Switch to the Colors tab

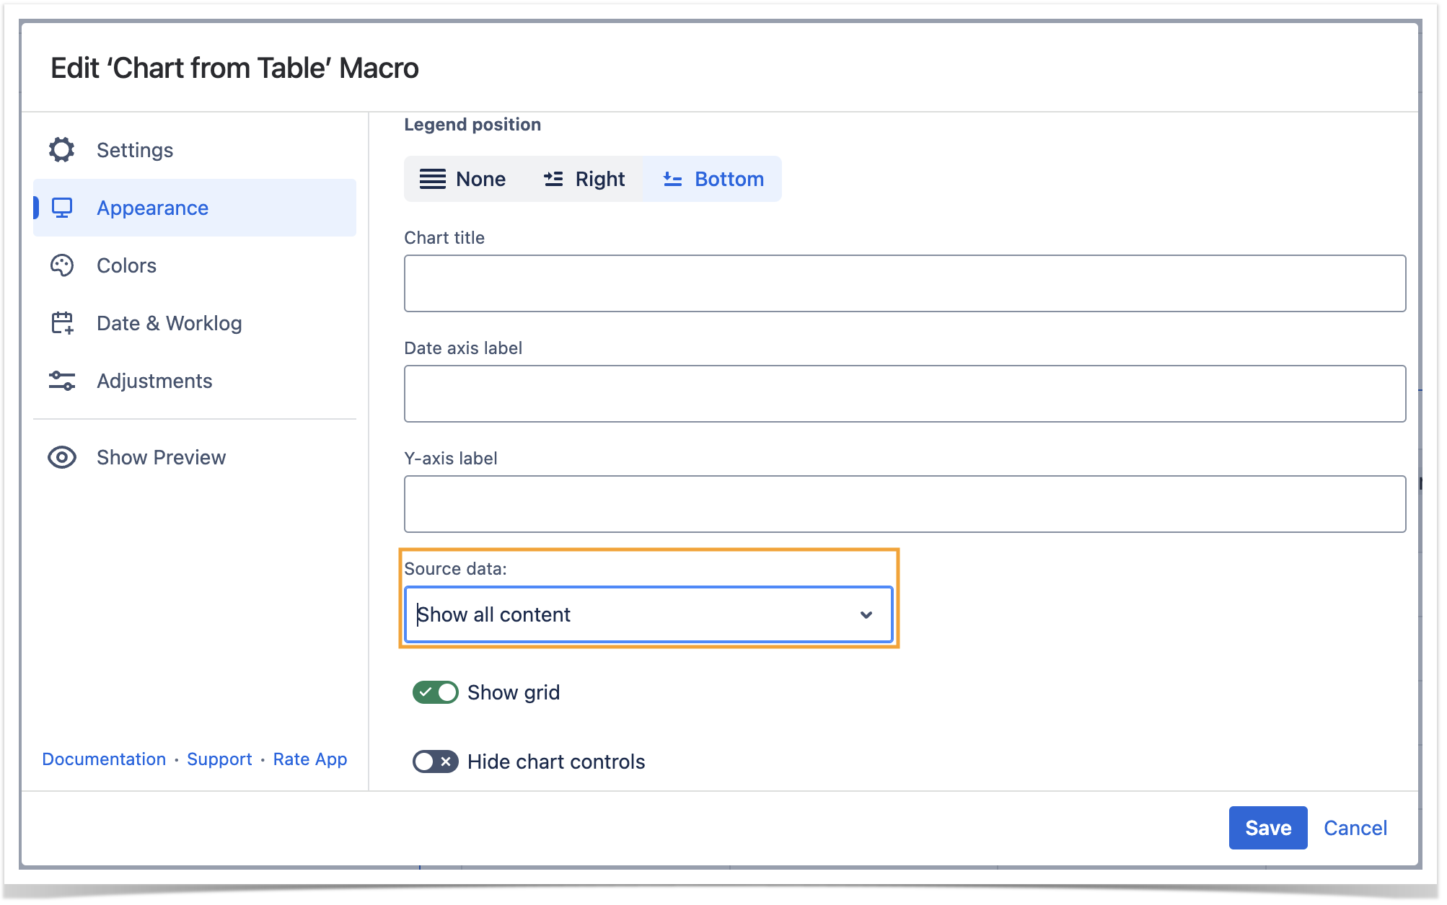click(x=127, y=265)
